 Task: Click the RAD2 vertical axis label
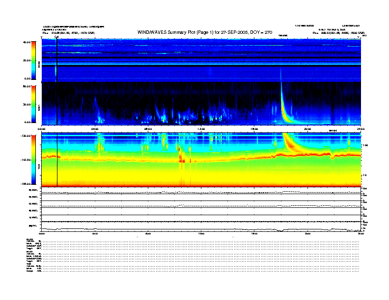tap(39, 64)
